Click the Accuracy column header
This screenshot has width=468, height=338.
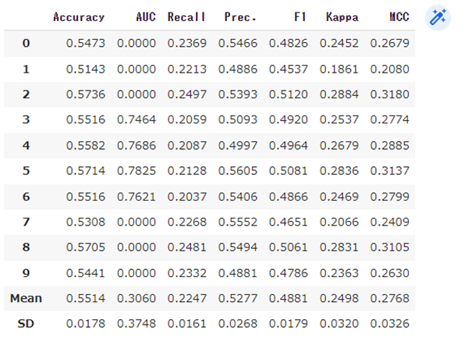click(79, 17)
